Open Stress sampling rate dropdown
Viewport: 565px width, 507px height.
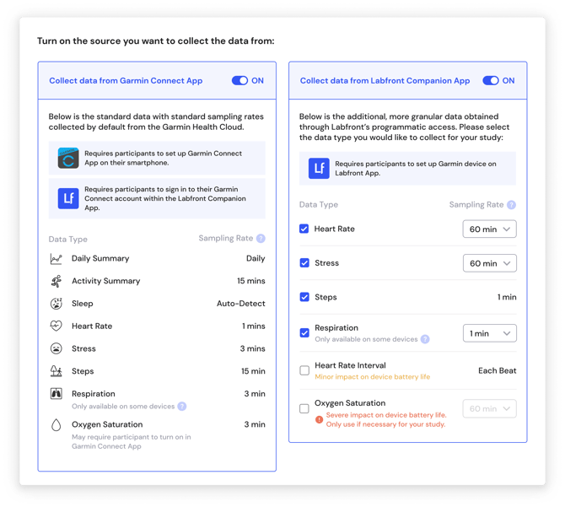(x=489, y=263)
